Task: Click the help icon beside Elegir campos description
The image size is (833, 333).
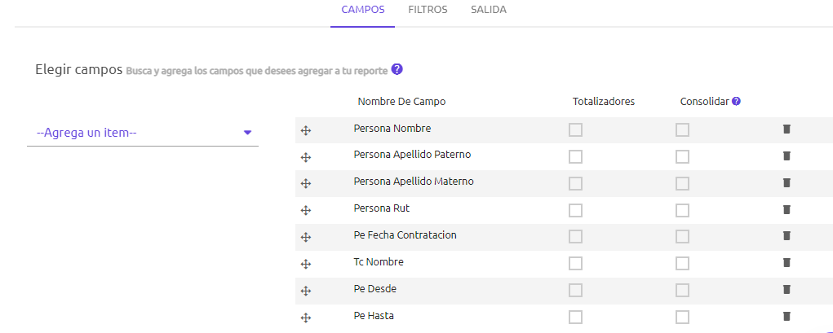Action: pyautogui.click(x=397, y=69)
